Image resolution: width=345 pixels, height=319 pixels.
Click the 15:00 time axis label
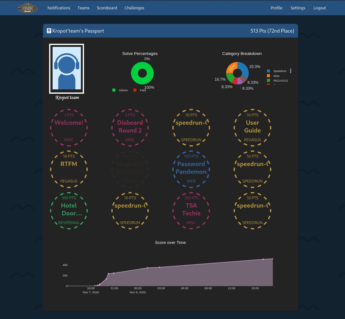point(255,288)
